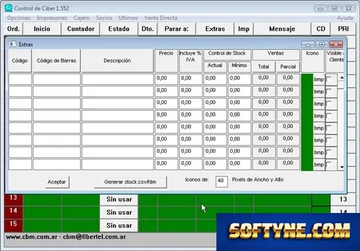Enable Visible a Cliente checkbox in third row
This screenshot has width=360, height=251.
coord(329,104)
